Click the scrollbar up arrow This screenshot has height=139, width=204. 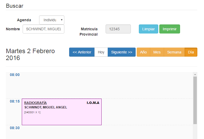click(195, 74)
